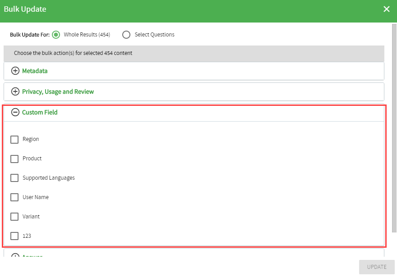Enable the Supported Languages checkbox

pos(14,178)
